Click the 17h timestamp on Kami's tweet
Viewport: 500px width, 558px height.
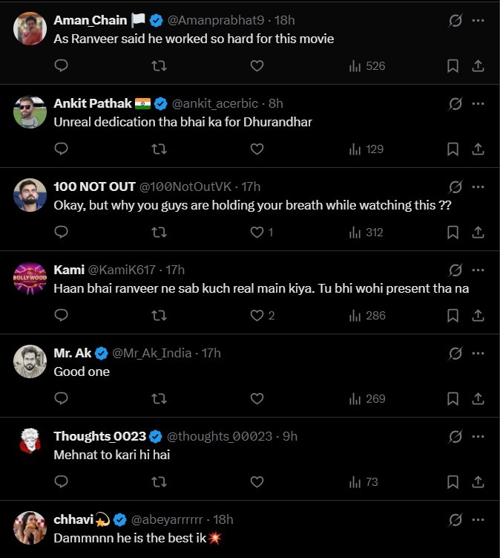tap(175, 270)
